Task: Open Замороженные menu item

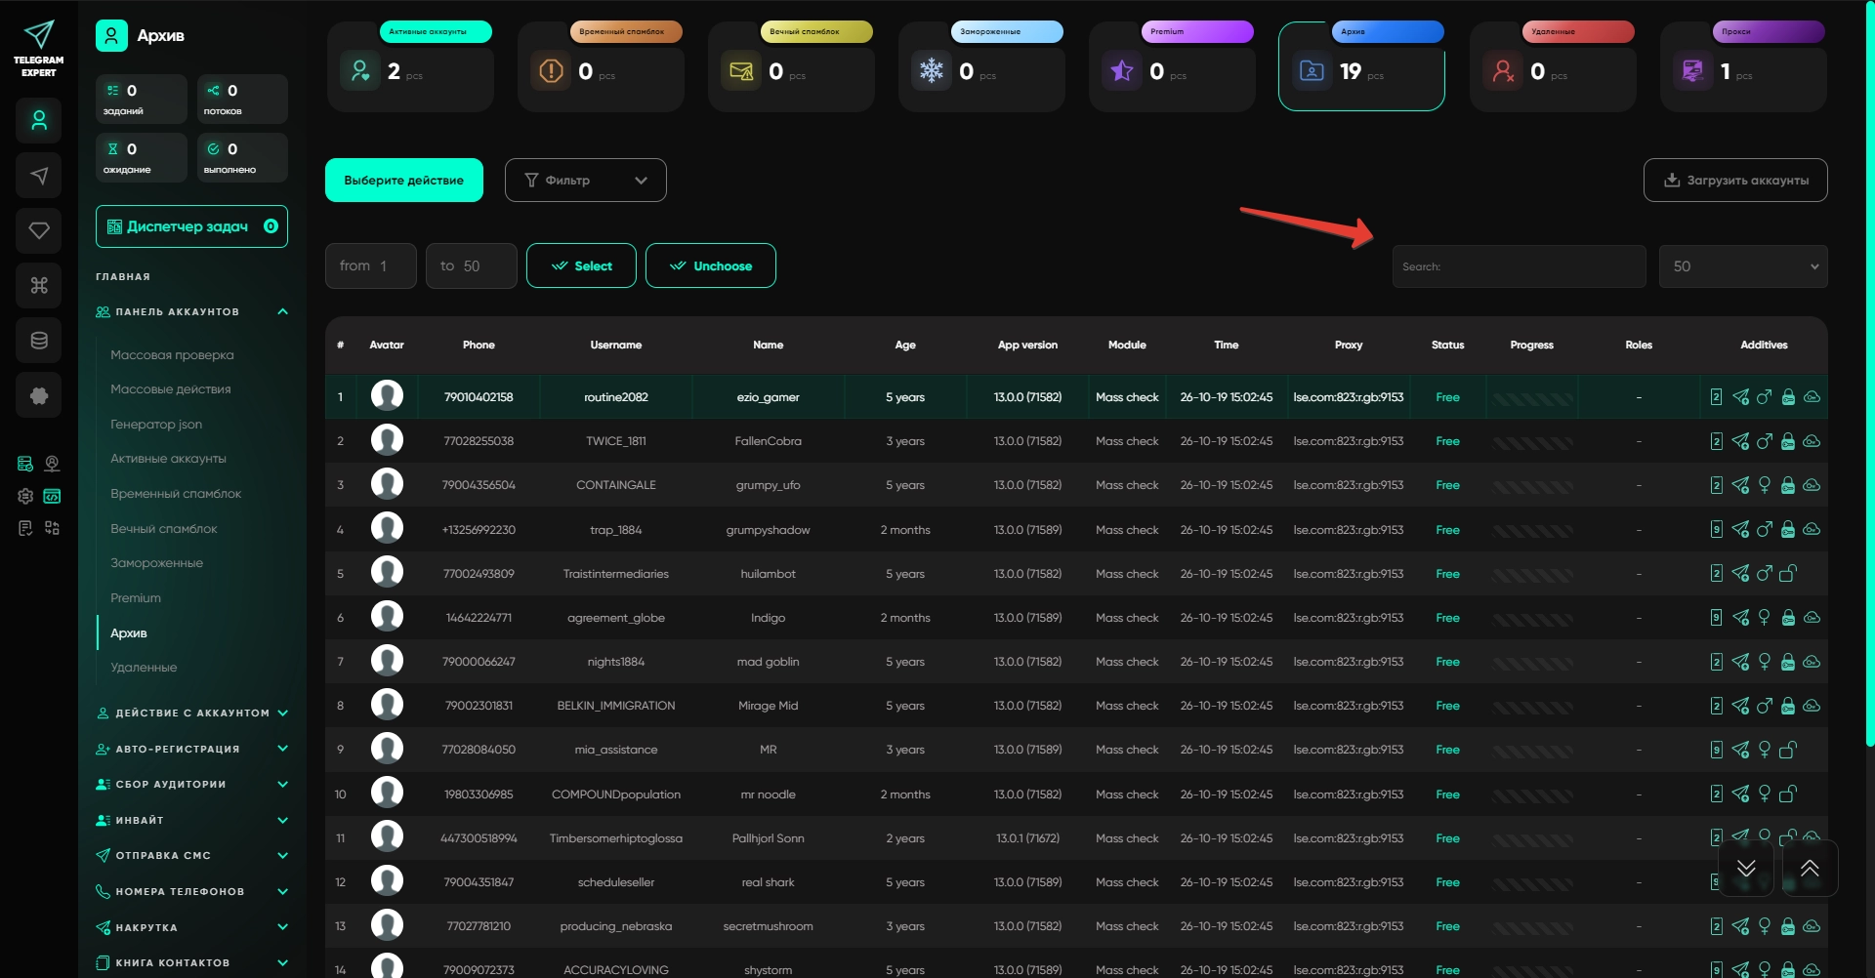Action: click(x=156, y=563)
